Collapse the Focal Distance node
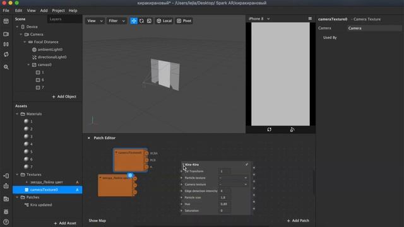Screen dimensions: 404x227 click(x=25, y=42)
